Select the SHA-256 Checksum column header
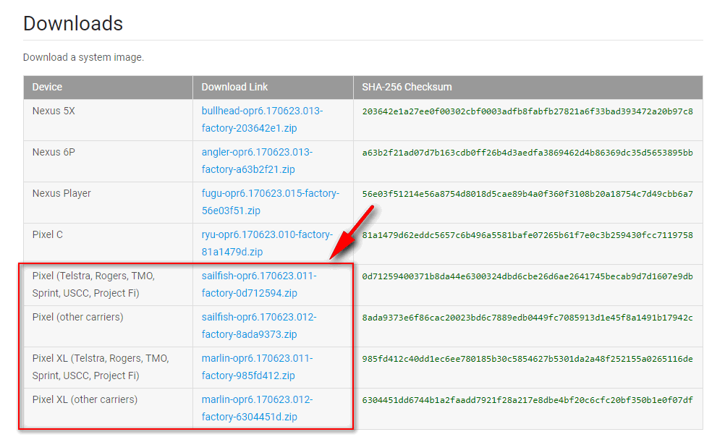The width and height of the screenshot is (725, 437). pos(407,87)
